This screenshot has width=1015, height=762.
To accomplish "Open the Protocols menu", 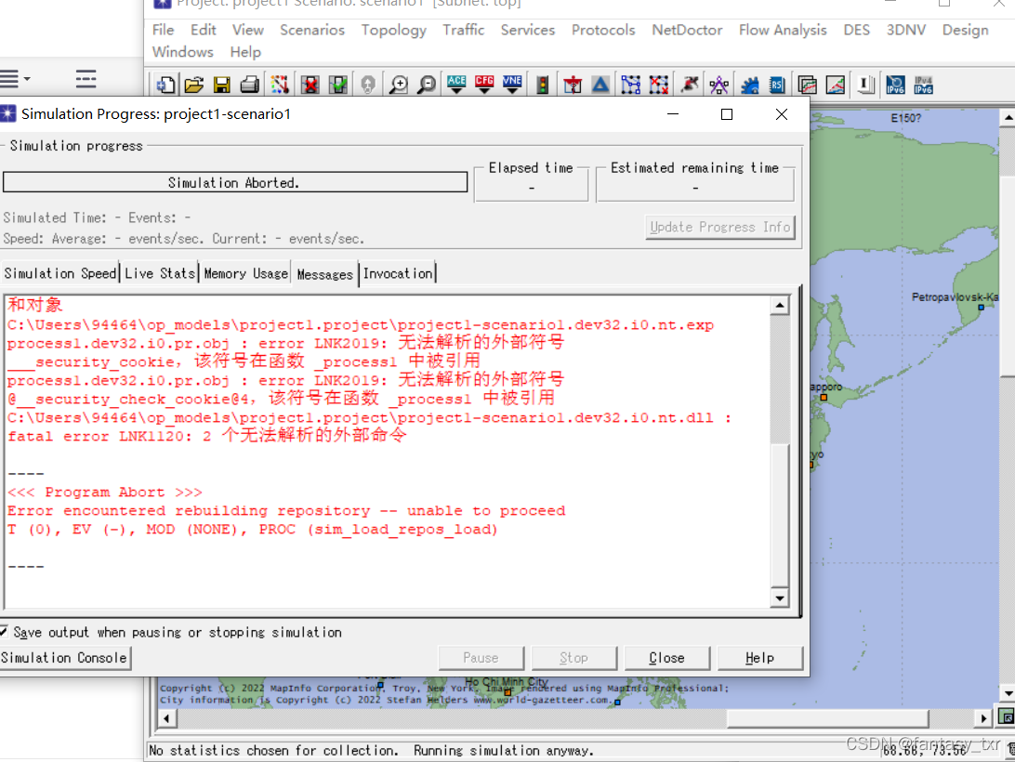I will tap(603, 30).
